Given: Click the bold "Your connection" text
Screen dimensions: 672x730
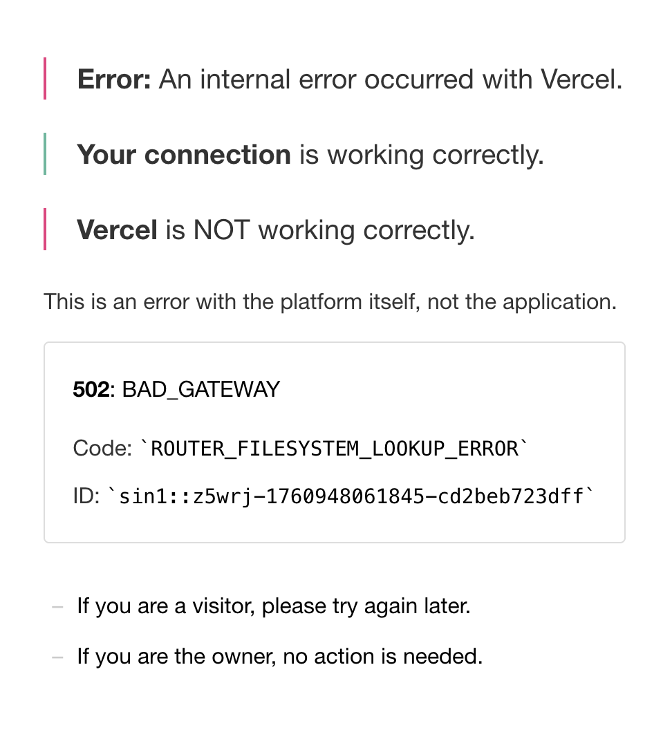Looking at the screenshot, I should pos(184,155).
